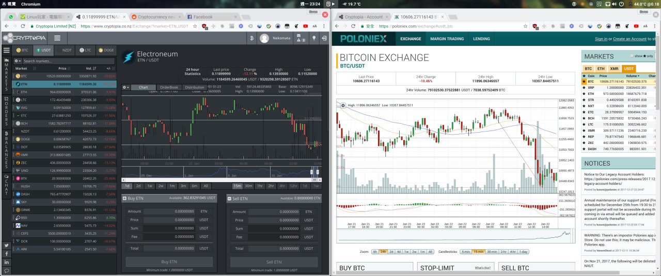Click the Search markets field in Cryptopia
This screenshot has width=661, height=276.
tap(69, 61)
